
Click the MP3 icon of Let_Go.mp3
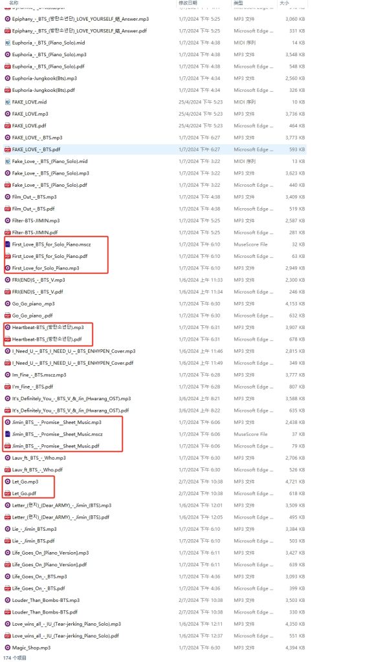pyautogui.click(x=8, y=482)
